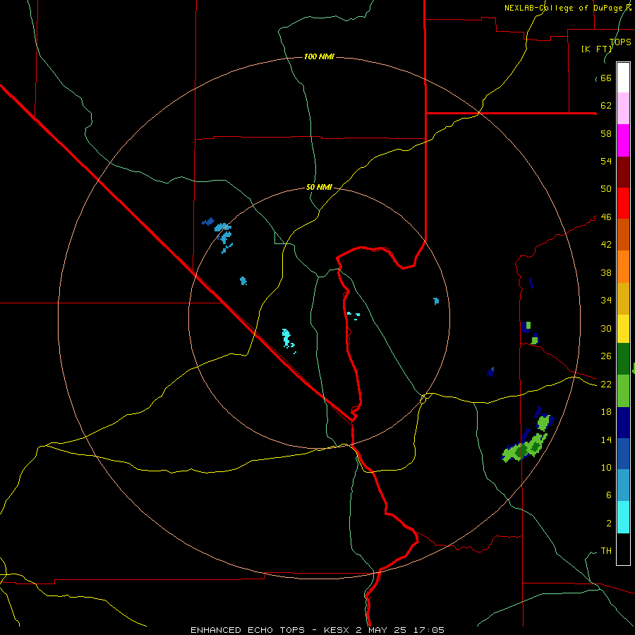
Task: Click the bright red legend swatch
Action: [623, 203]
